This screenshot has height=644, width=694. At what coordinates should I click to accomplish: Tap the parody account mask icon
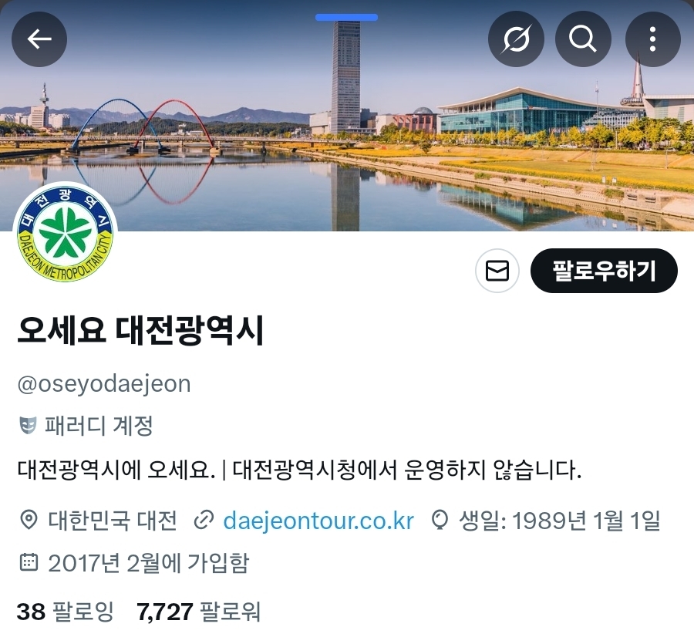click(x=28, y=426)
